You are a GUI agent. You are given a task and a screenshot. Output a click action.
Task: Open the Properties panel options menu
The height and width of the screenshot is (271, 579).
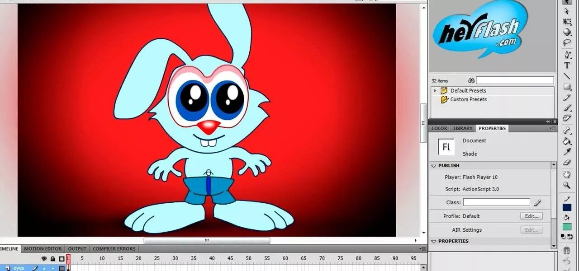pyautogui.click(x=554, y=128)
